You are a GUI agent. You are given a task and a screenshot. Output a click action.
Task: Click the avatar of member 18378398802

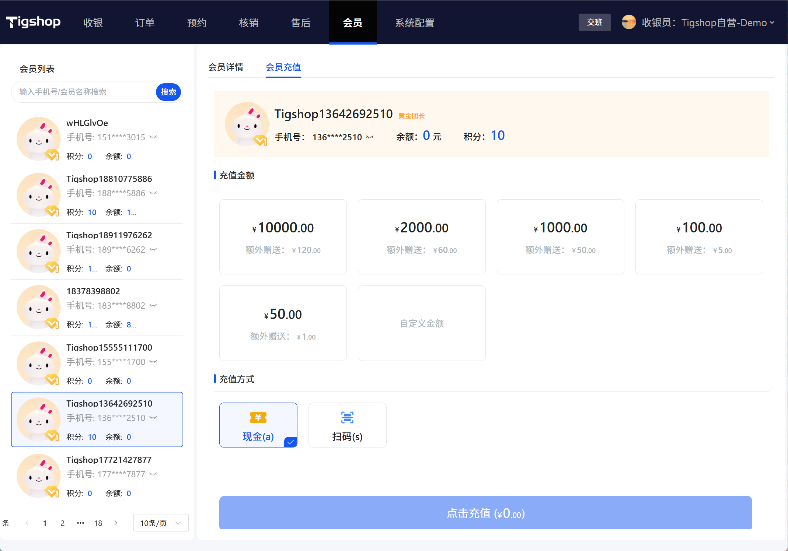pyautogui.click(x=38, y=307)
